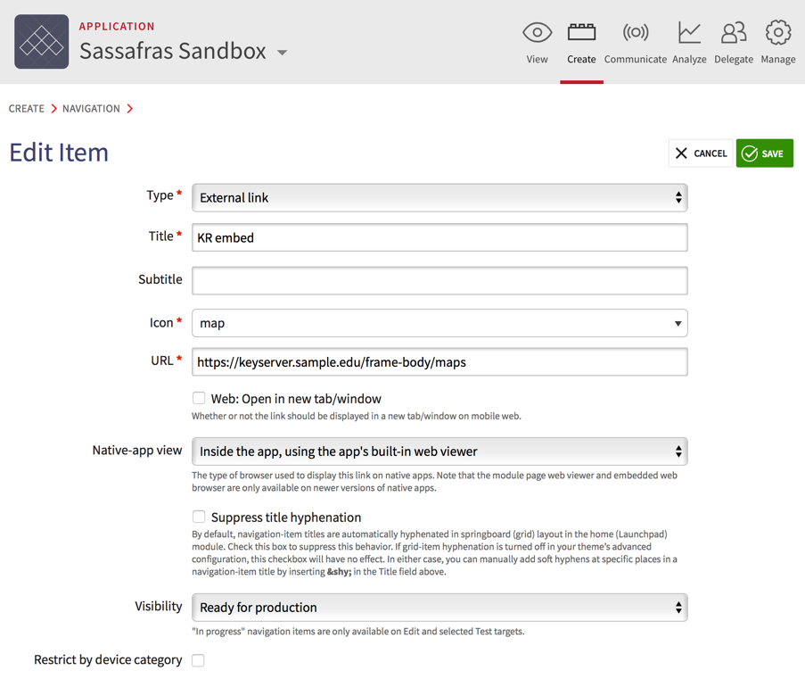Click the Native-app view field label
805x679 pixels.
click(137, 451)
